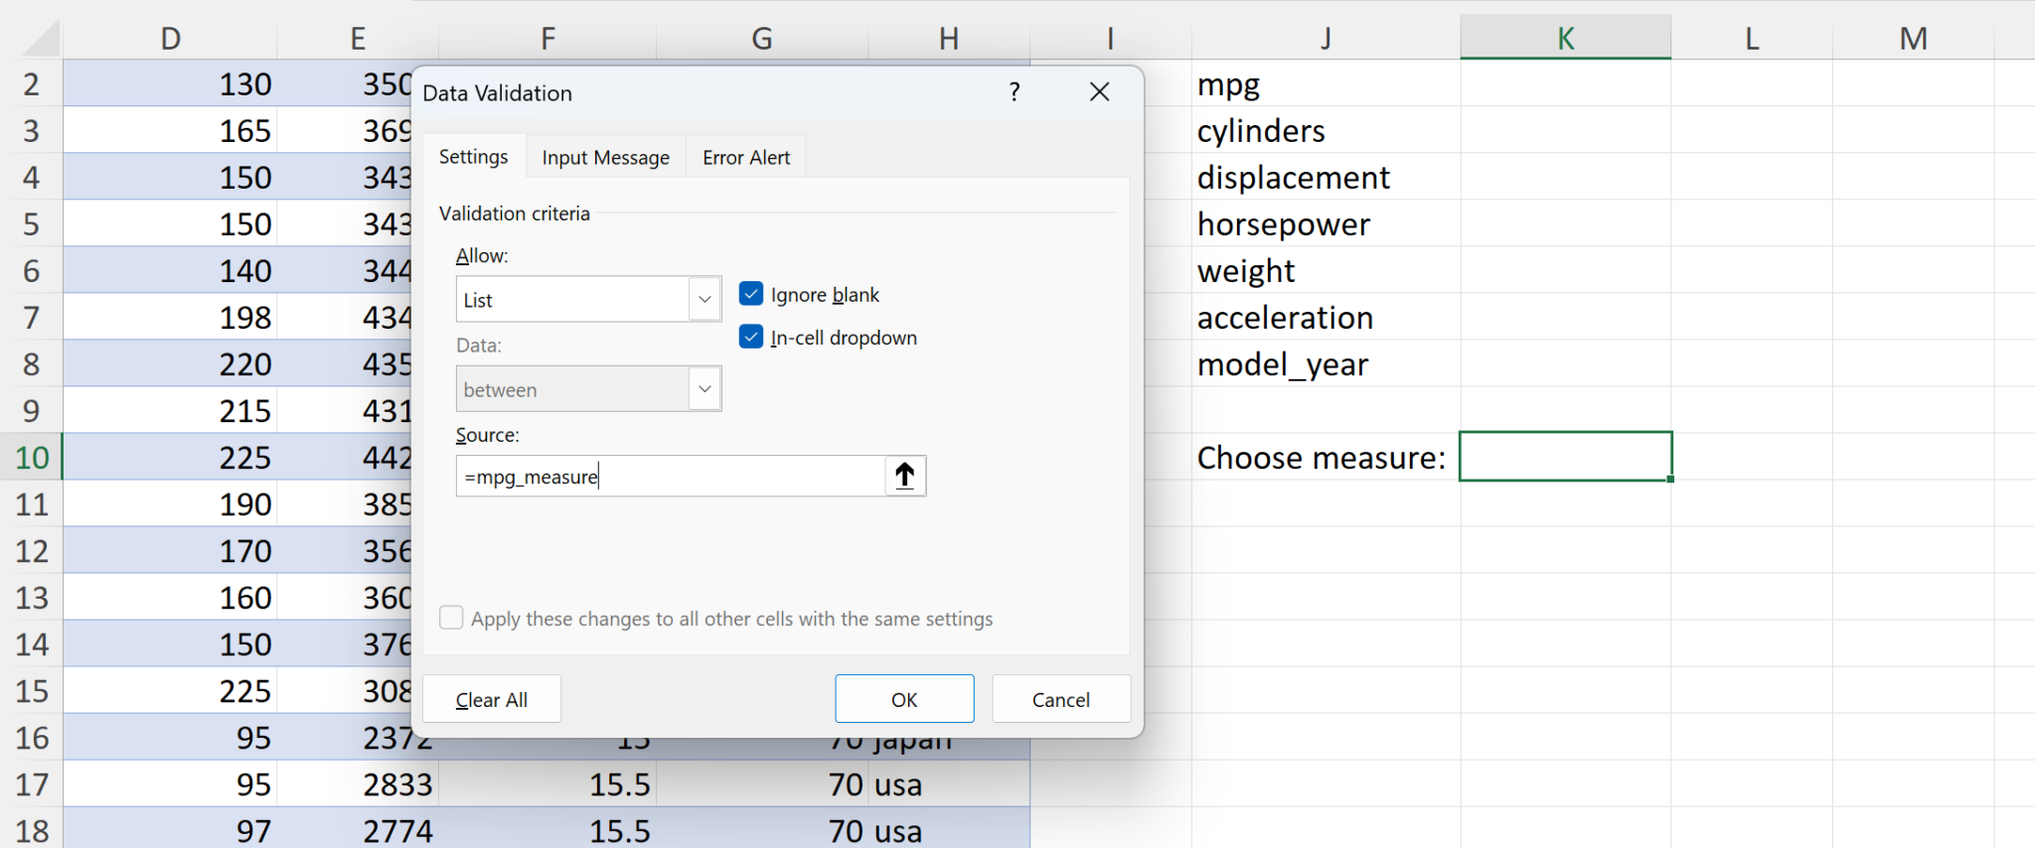Switch to the Input Message tab

(605, 158)
